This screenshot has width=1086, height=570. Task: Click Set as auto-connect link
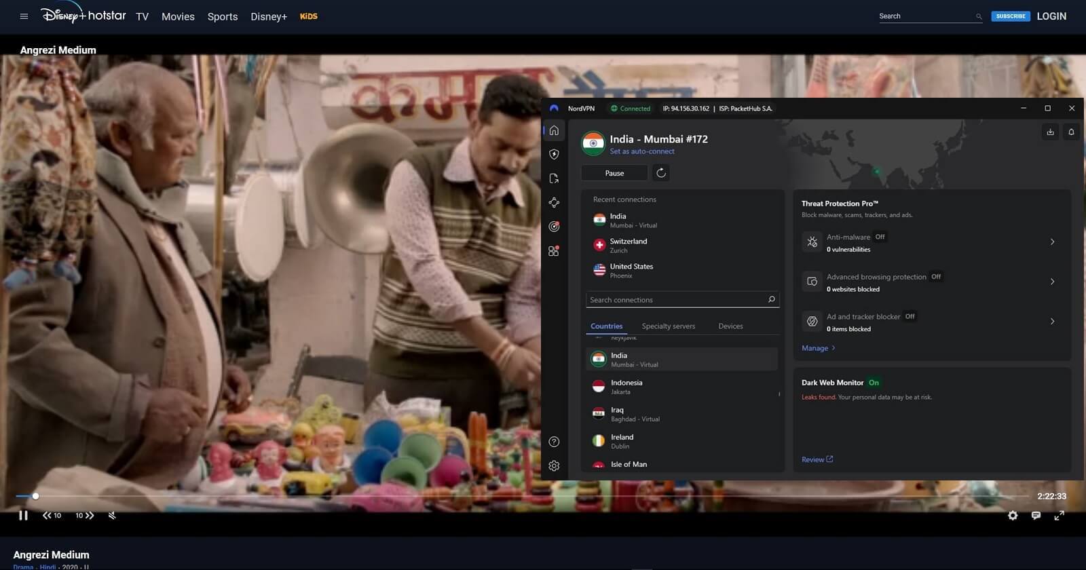642,151
